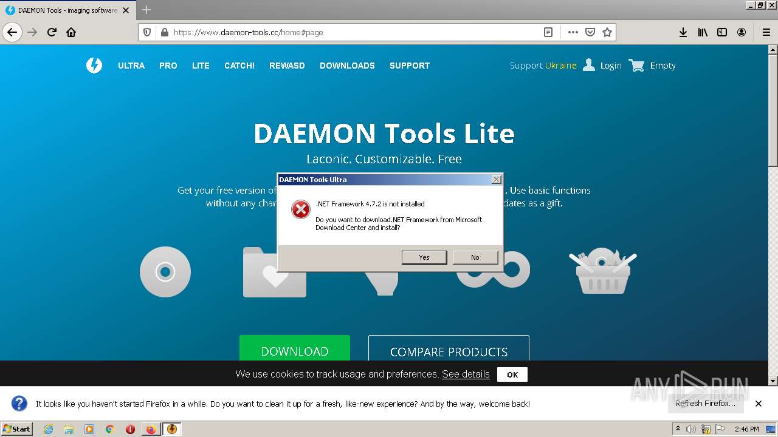Image resolution: width=778 pixels, height=437 pixels.
Task: Open the REWASD menu entry
Action: (x=287, y=66)
